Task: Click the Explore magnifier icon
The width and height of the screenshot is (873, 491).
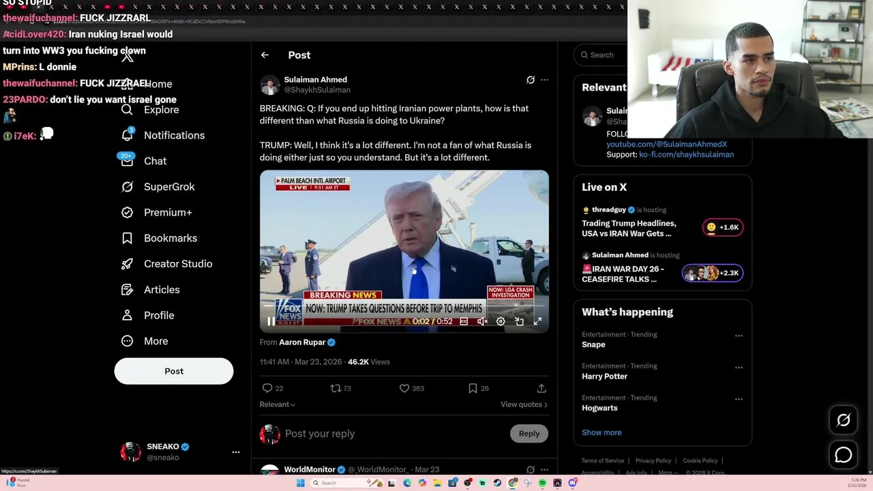Action: click(127, 110)
